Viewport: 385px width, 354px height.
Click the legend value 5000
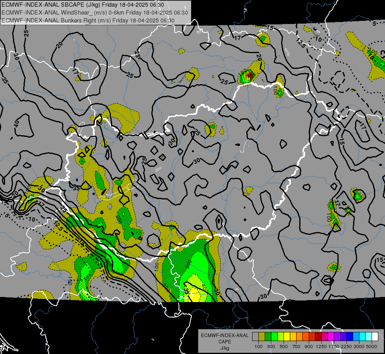click(372, 347)
